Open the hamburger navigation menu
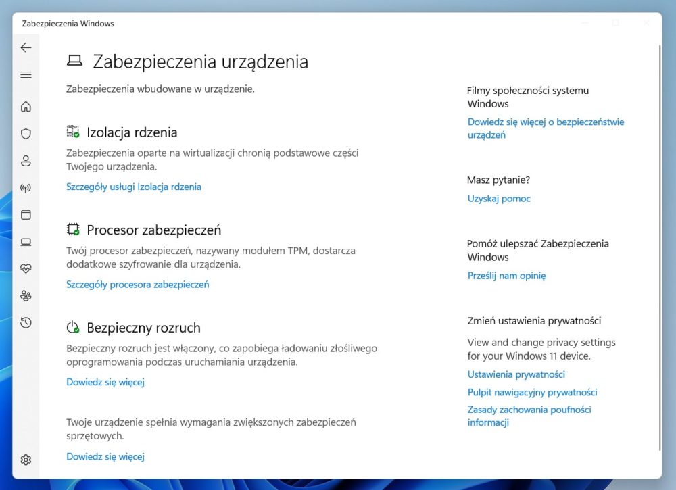The width and height of the screenshot is (676, 490). coord(26,75)
